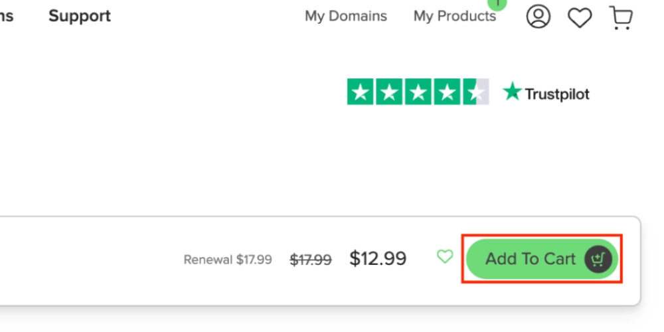
Task: Open the wishlist heart in the header
Action: (x=580, y=17)
